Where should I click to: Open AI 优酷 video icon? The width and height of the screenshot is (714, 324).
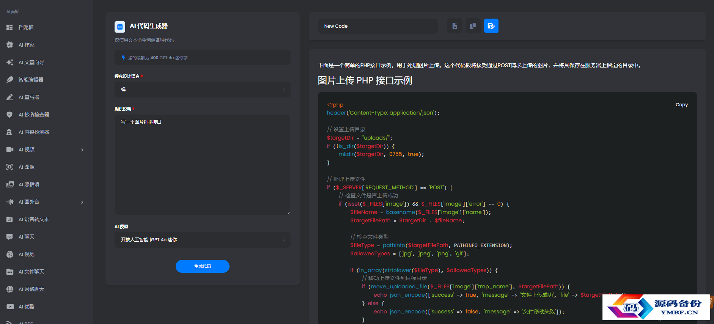pos(10,307)
